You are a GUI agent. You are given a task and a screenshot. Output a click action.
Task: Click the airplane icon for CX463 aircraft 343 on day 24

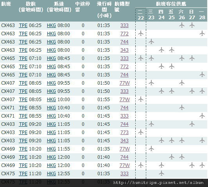click(161, 50)
